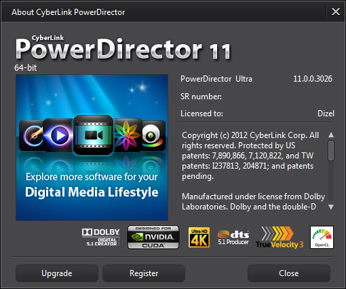This screenshot has width=346, height=289.
Task: Click the copyright text scroll-down arrow
Action: point(331,207)
